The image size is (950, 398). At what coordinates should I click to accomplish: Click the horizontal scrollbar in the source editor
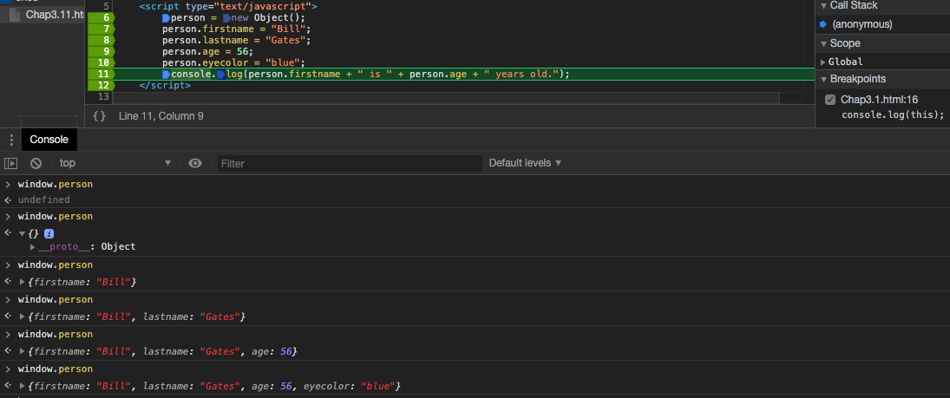click(x=446, y=98)
